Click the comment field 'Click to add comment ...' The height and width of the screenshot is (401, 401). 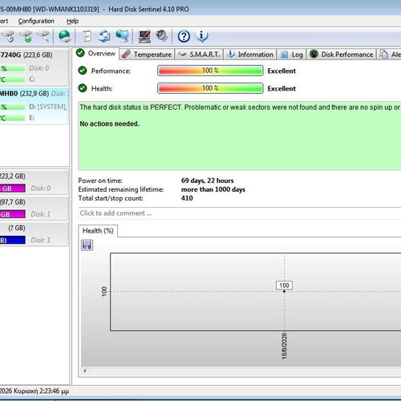[x=240, y=213]
